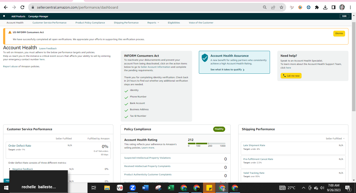The height and width of the screenshot is (193, 356).
Task: Open the Windows notification center icon
Action: 347,188
